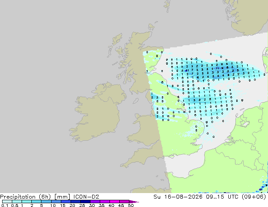Pick the 10–15 mm legend color swatch
The width and height of the screenshot is (268, 207).
pyautogui.click(x=56, y=202)
